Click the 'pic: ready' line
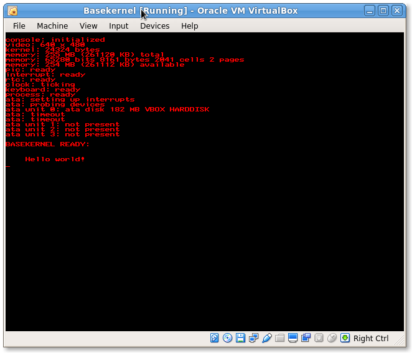Viewport: 412px width, 353px height. (x=30, y=70)
